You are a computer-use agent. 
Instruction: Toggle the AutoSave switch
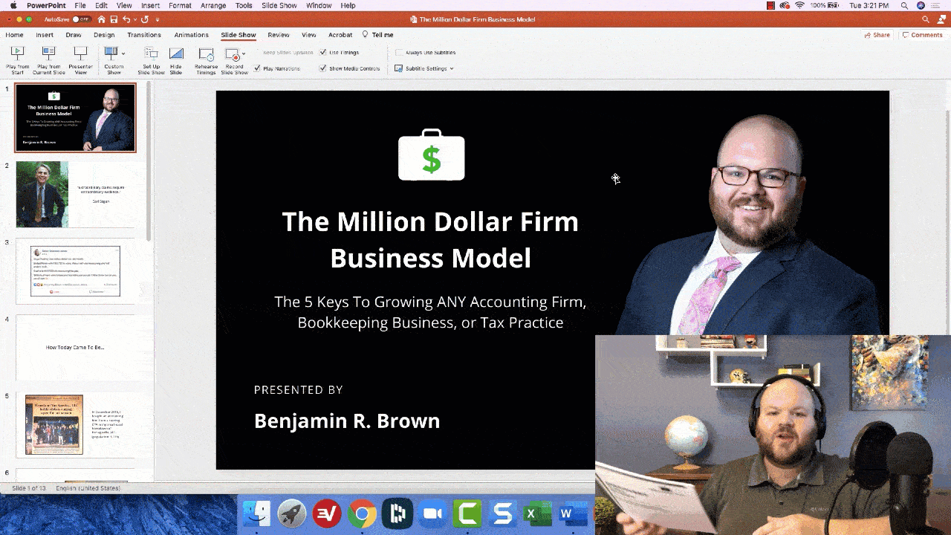[81, 19]
